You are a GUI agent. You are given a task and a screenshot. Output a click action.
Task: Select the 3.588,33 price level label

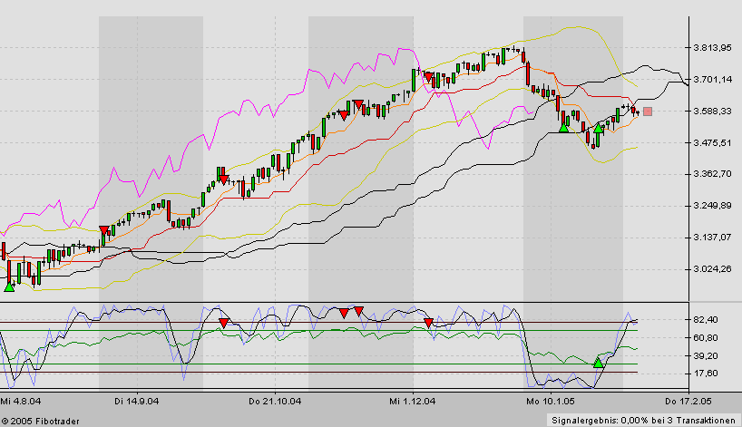coord(712,112)
